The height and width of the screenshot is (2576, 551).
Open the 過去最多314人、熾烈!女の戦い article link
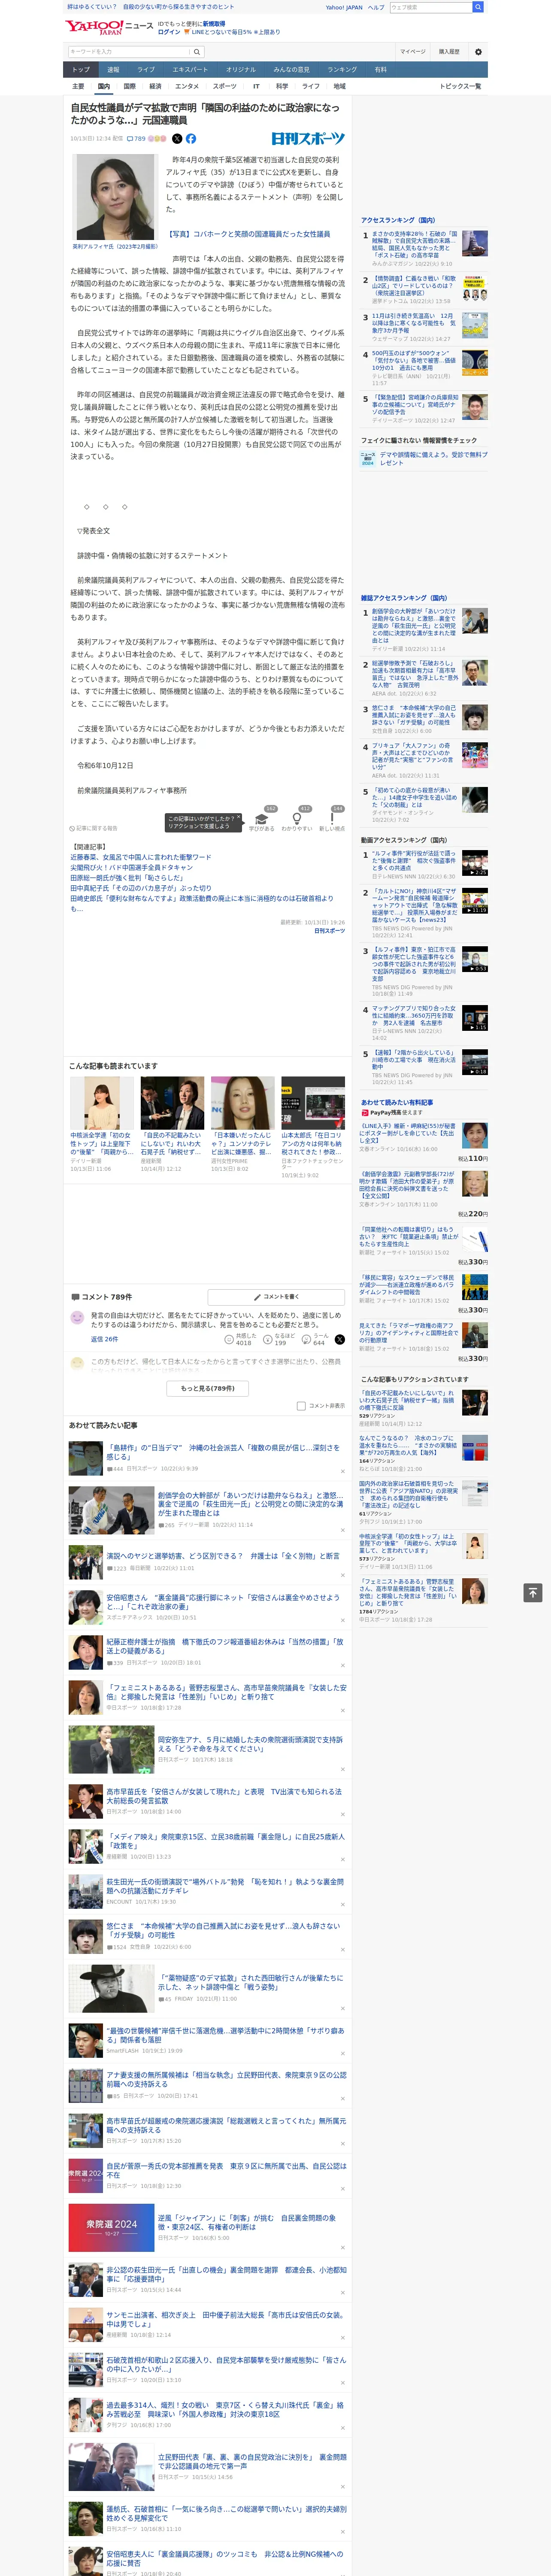[x=225, y=2410]
